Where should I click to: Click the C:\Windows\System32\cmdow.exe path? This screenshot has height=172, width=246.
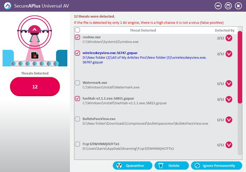click(110, 42)
